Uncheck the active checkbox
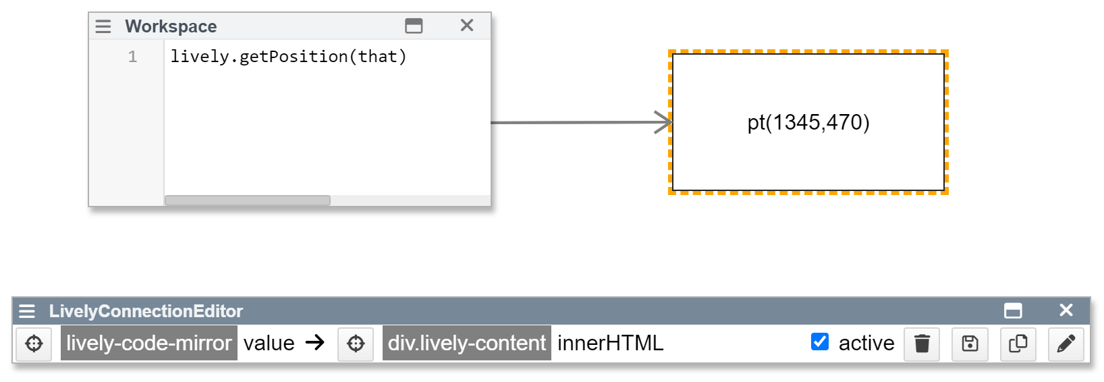Screen dimensions: 1104x382 pyautogui.click(x=820, y=342)
